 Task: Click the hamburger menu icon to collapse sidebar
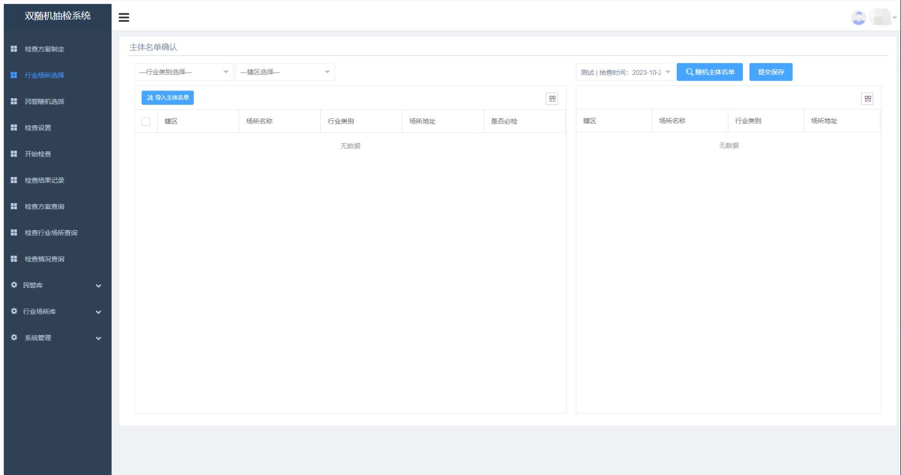pyautogui.click(x=124, y=18)
